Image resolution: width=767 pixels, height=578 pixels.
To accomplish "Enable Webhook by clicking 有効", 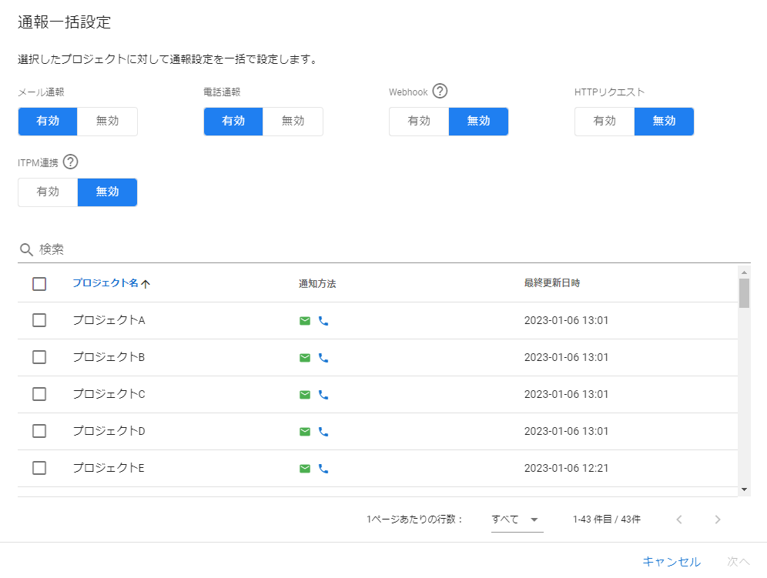I will point(419,122).
